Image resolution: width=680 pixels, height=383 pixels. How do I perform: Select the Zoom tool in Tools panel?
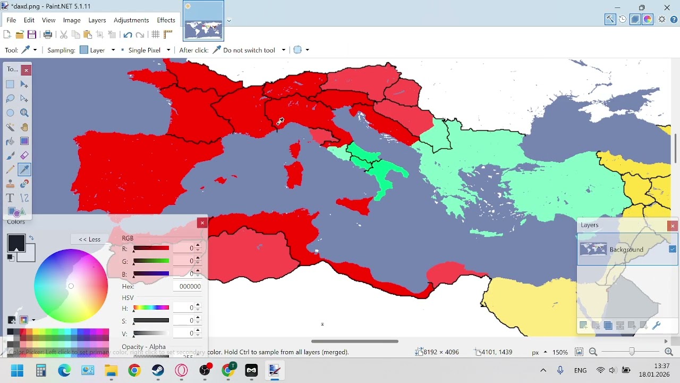click(24, 113)
